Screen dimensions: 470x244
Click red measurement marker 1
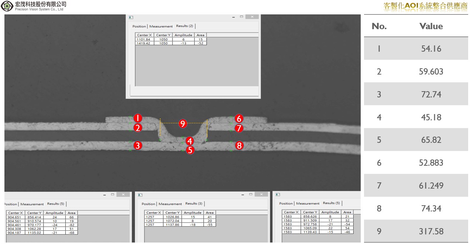(138, 118)
